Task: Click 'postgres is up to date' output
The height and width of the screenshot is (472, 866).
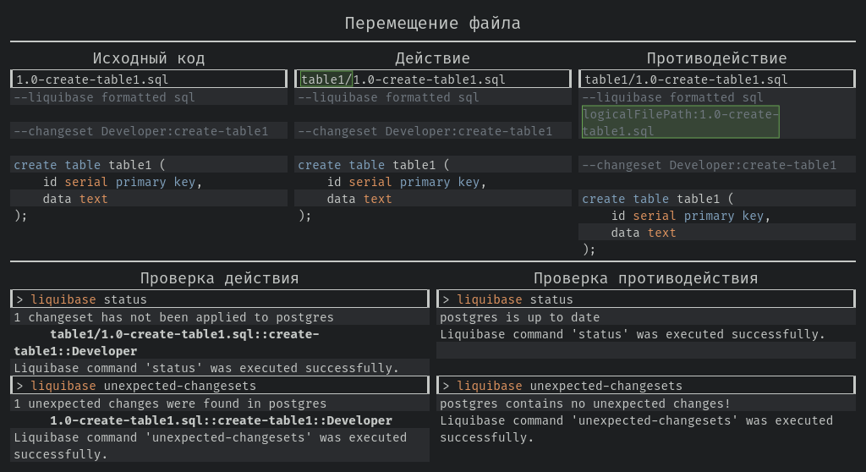Action: 520,317
